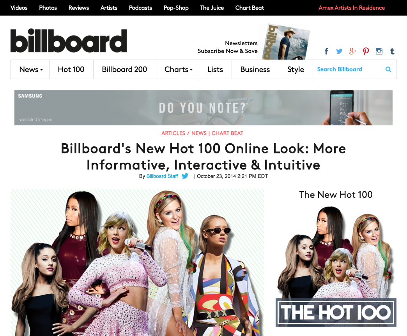Image resolution: width=407 pixels, height=336 pixels.
Task: Open Billboard's Pinterest icon
Action: point(366,51)
